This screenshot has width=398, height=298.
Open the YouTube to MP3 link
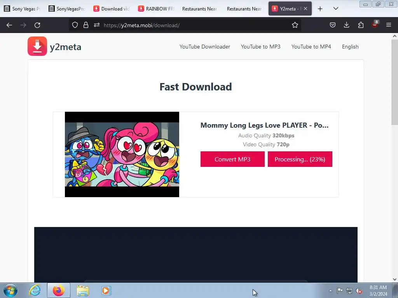[260, 47]
